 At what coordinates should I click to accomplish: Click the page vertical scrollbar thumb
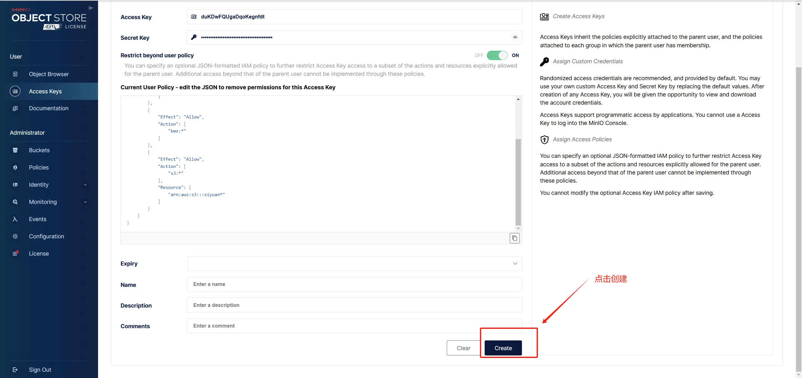[799, 219]
